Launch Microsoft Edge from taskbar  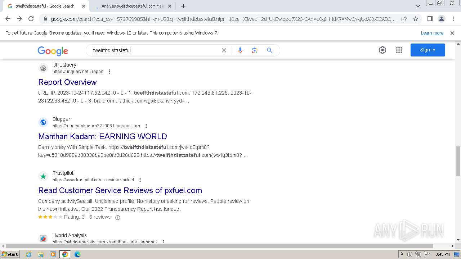tap(77, 254)
